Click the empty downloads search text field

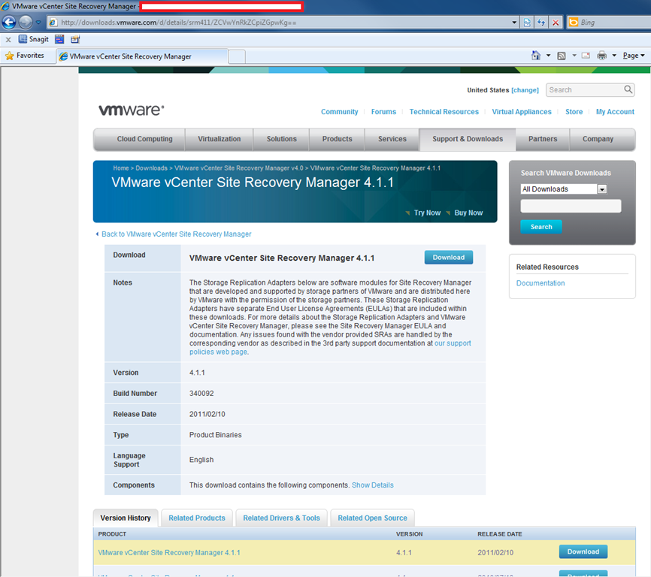(571, 206)
